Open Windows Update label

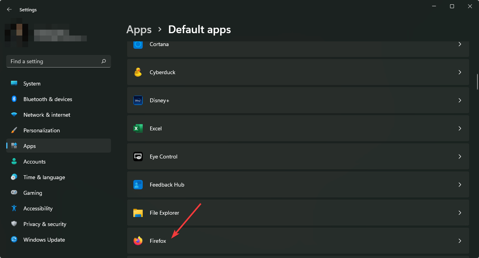click(x=44, y=240)
